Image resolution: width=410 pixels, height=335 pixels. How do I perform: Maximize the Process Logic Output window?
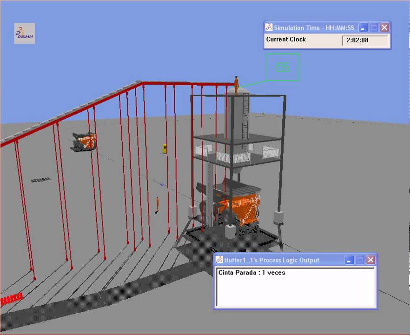[x=360, y=260]
